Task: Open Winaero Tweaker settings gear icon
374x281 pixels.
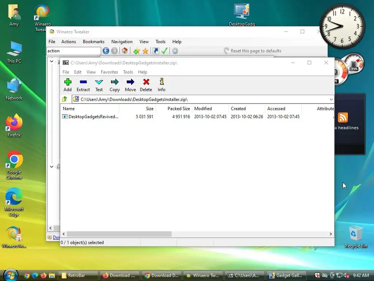Action: click(x=175, y=50)
